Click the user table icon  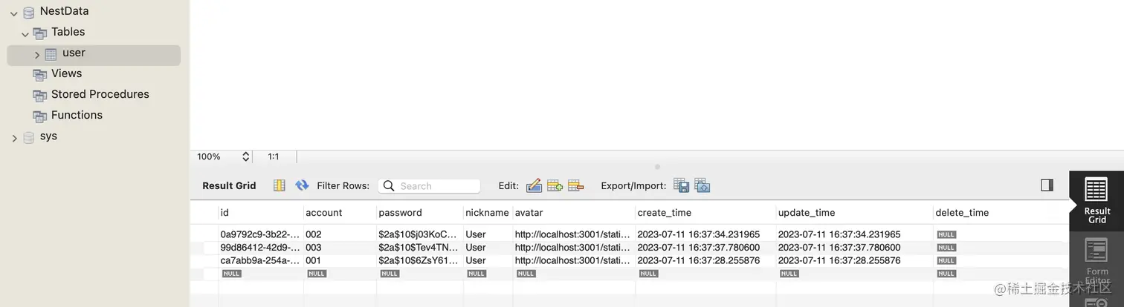click(x=51, y=54)
